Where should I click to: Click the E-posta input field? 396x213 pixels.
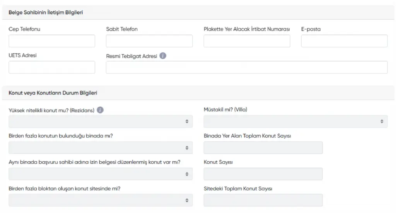pos(344,41)
